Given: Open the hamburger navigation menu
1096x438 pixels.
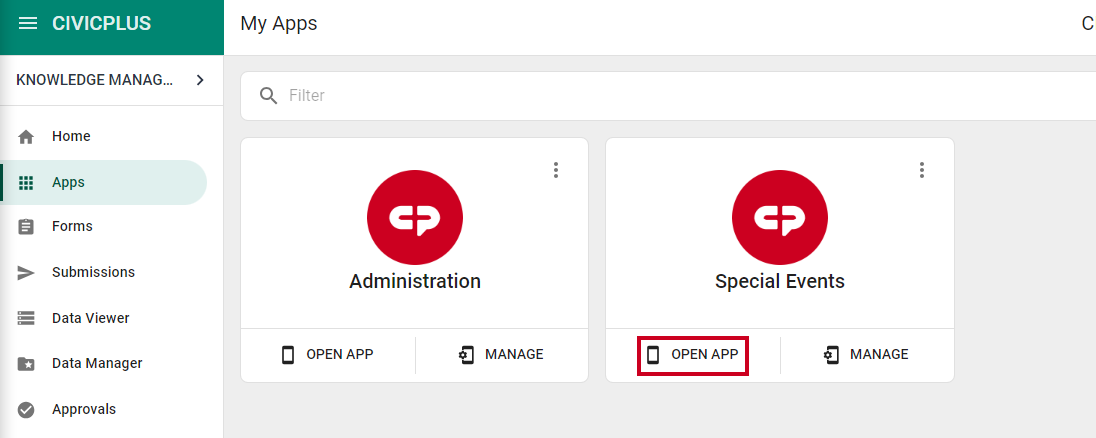Looking at the screenshot, I should coord(27,24).
